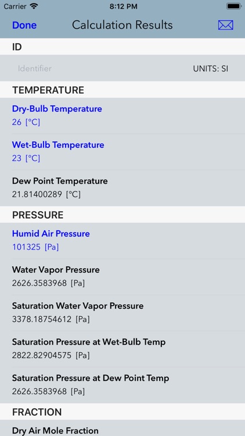The height and width of the screenshot is (436, 245).
Task: Tap the Saturation Water Vapor Pressure row
Action: (123, 313)
